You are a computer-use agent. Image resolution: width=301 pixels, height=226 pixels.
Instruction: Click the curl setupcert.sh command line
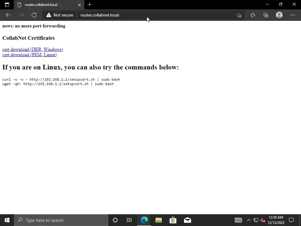coord(61,79)
